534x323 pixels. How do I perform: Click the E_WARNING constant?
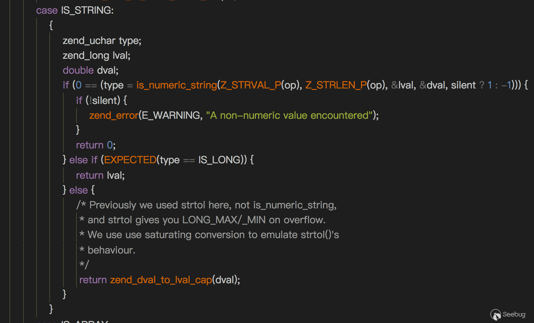[x=171, y=115]
